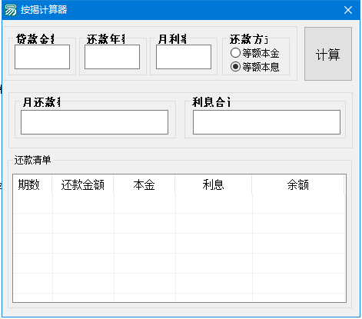Click the 月还款额 result field

pos(95,122)
